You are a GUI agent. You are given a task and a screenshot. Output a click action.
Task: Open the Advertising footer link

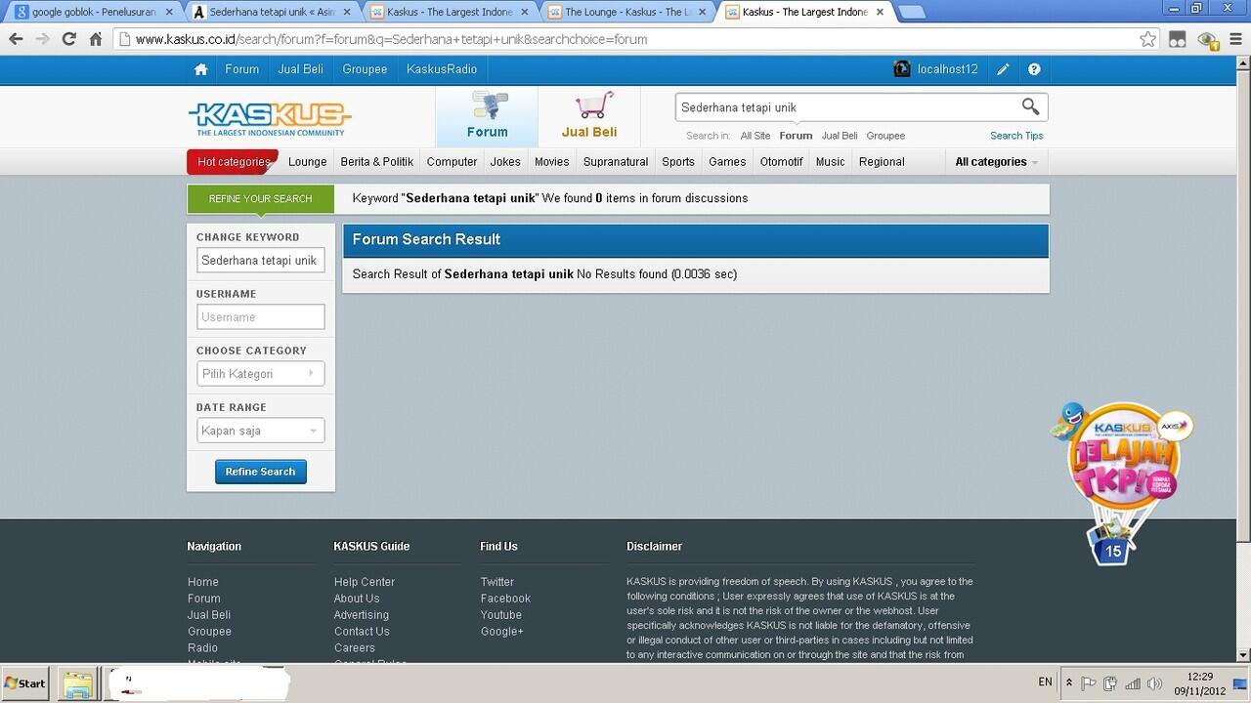[x=362, y=615]
